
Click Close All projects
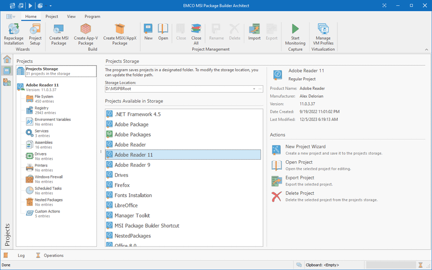(196, 34)
